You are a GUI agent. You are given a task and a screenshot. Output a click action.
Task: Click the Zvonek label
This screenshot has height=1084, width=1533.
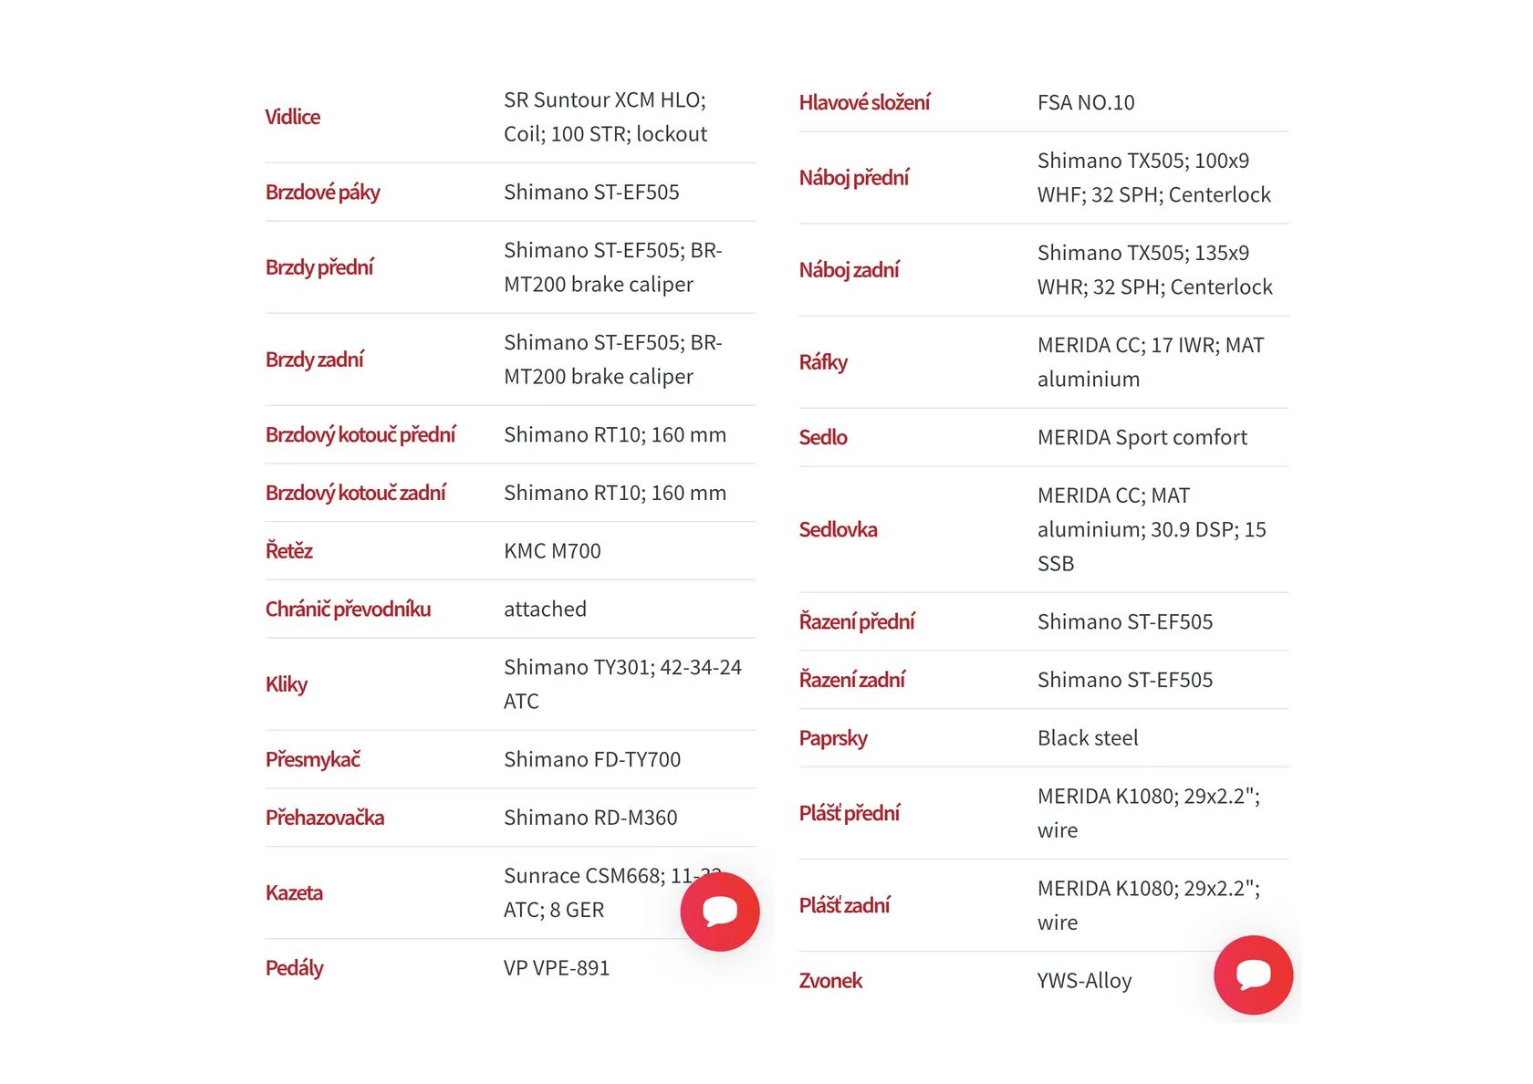tap(830, 981)
